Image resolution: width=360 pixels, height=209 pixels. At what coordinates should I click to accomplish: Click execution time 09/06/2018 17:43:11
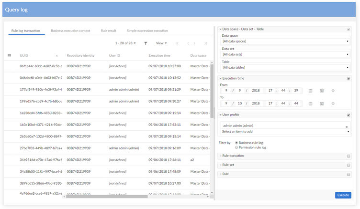pos(165,125)
